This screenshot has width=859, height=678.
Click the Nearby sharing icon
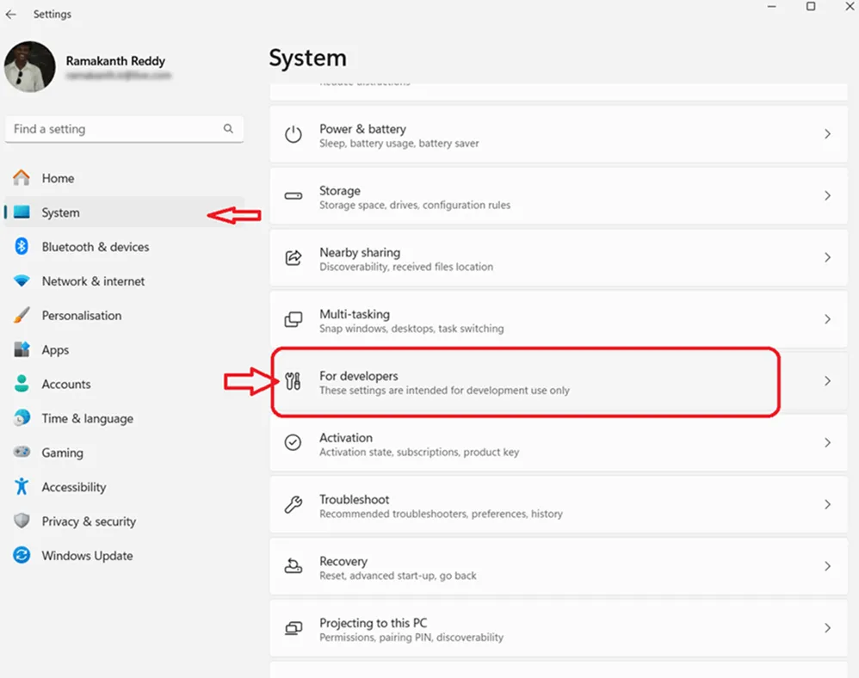[294, 258]
